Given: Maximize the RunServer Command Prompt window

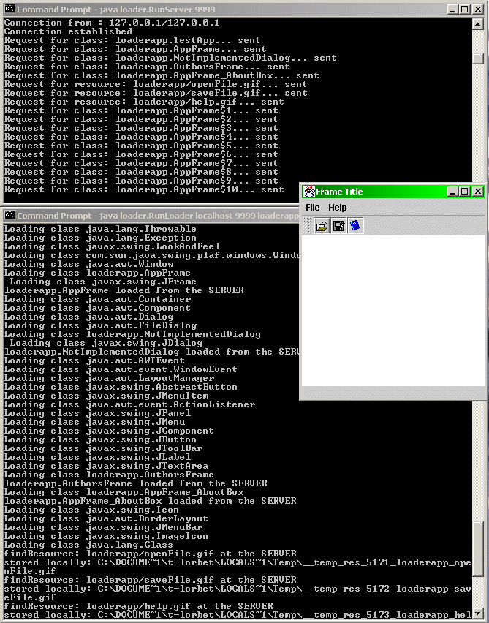Looking at the screenshot, I should click(465, 10).
